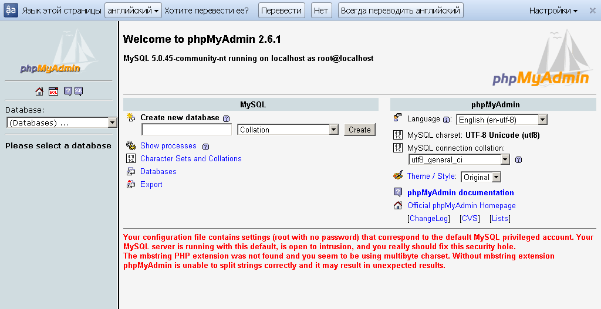Click the Theme / Style palette icon
The height and width of the screenshot is (309, 601).
click(x=398, y=175)
